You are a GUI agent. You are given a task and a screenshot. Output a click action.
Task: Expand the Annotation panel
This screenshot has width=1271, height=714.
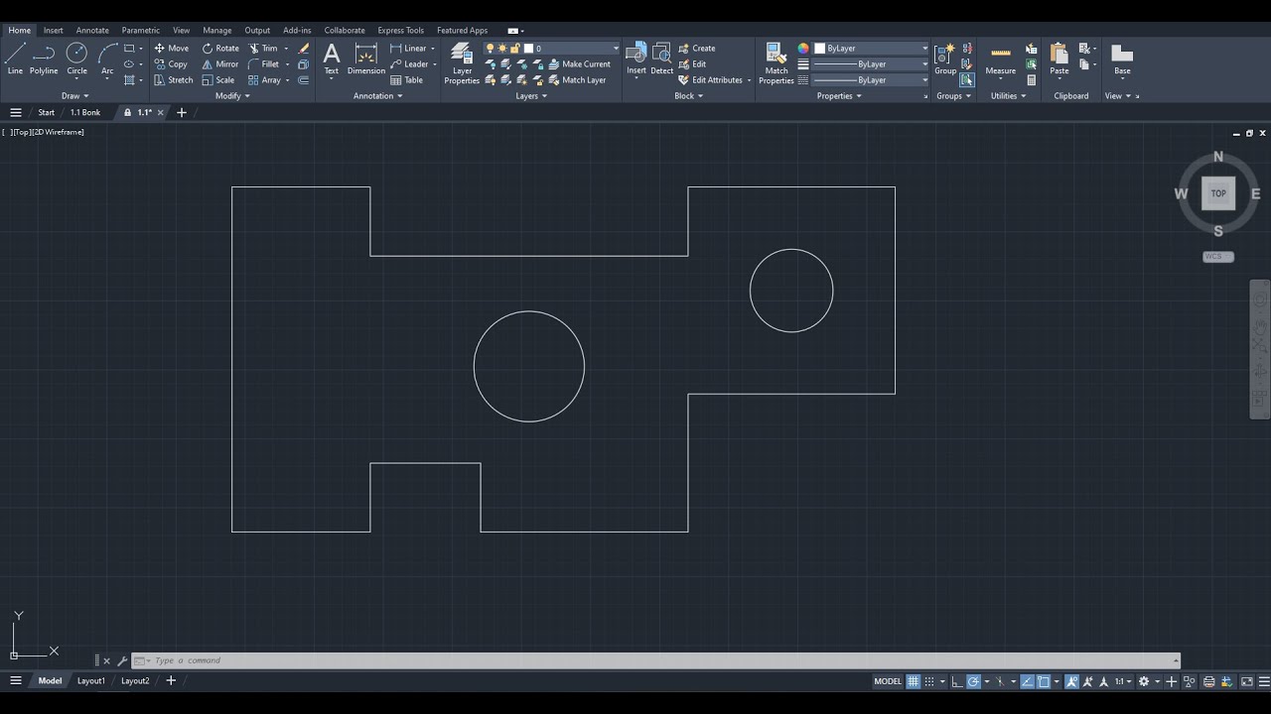[x=378, y=96]
